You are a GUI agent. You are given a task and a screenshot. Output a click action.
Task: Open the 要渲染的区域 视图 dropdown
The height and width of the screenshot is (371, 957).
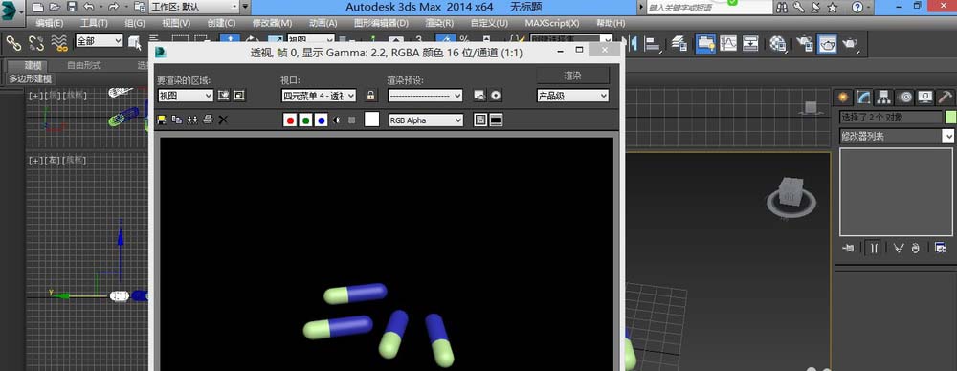[x=186, y=96]
